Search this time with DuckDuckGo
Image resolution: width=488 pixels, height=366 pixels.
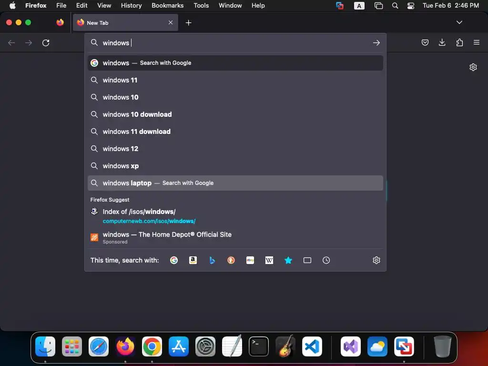coord(231,260)
